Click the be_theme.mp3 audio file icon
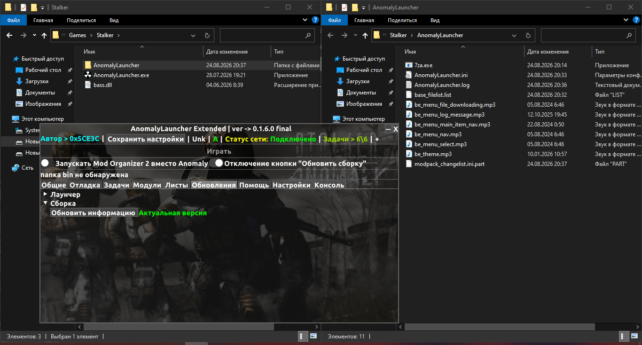The image size is (642, 345). tap(409, 154)
